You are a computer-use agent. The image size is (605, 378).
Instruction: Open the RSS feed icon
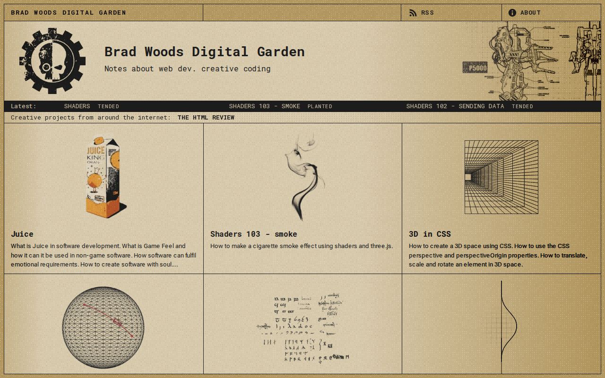[413, 12]
